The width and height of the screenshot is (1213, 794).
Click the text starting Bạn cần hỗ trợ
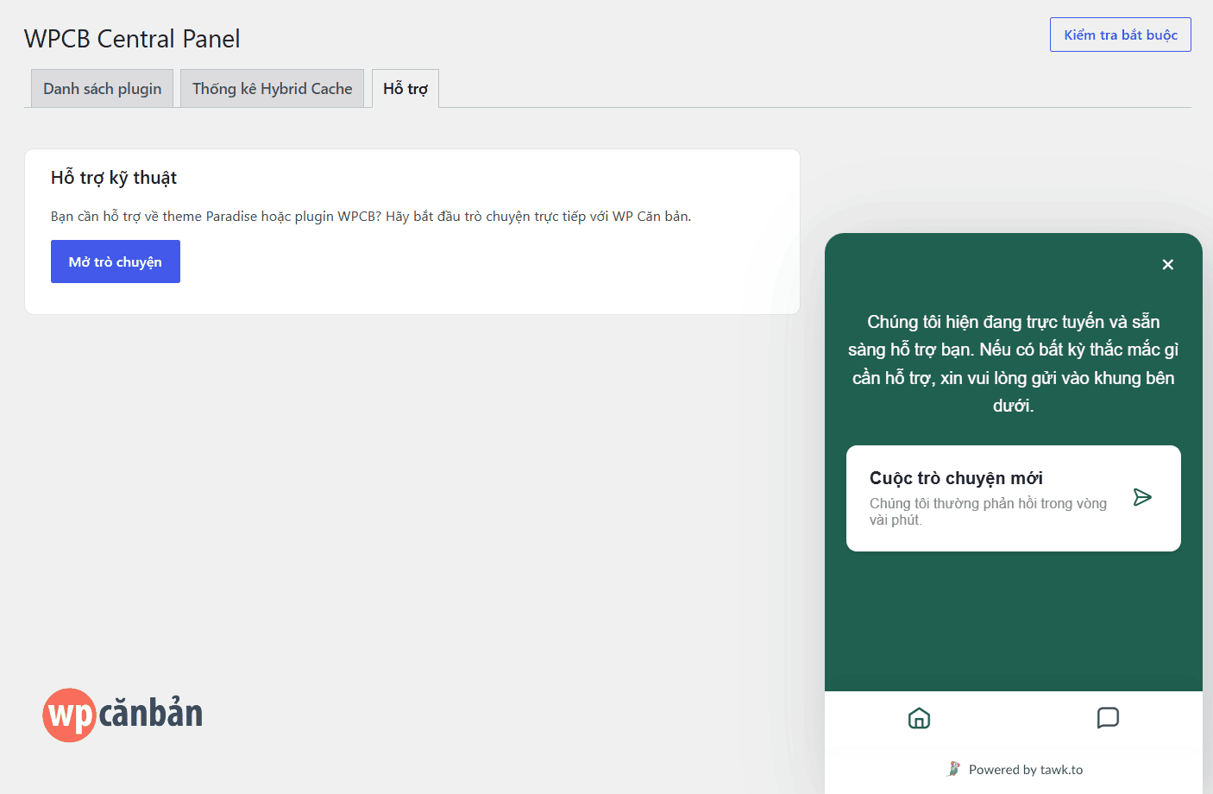point(371,217)
